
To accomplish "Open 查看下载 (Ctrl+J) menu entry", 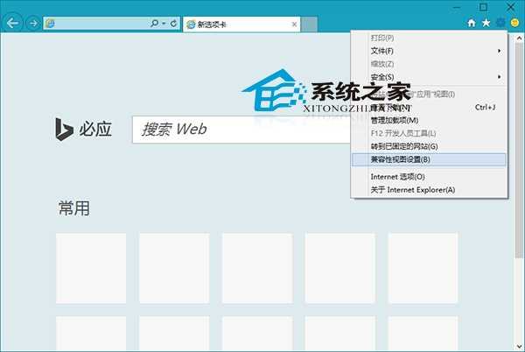I will [429, 107].
